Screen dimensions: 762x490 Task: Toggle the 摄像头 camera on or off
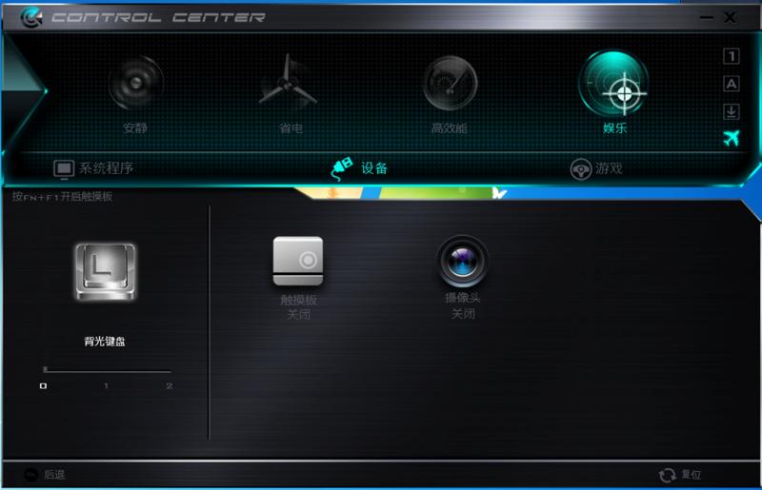point(463,262)
